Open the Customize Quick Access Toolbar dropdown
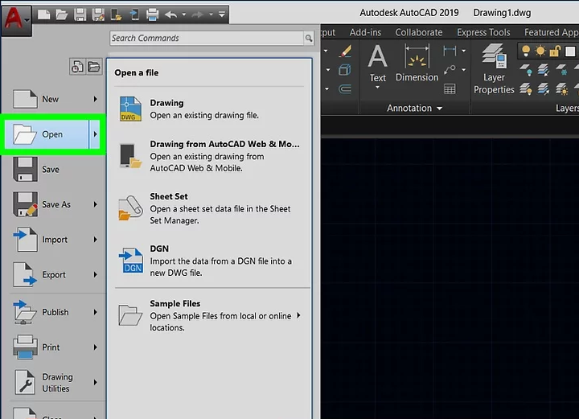579x419 pixels. click(x=222, y=14)
